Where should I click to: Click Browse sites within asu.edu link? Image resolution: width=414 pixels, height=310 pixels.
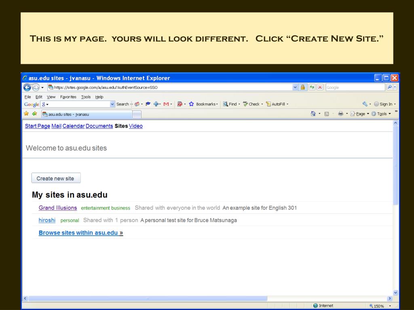[x=81, y=233]
